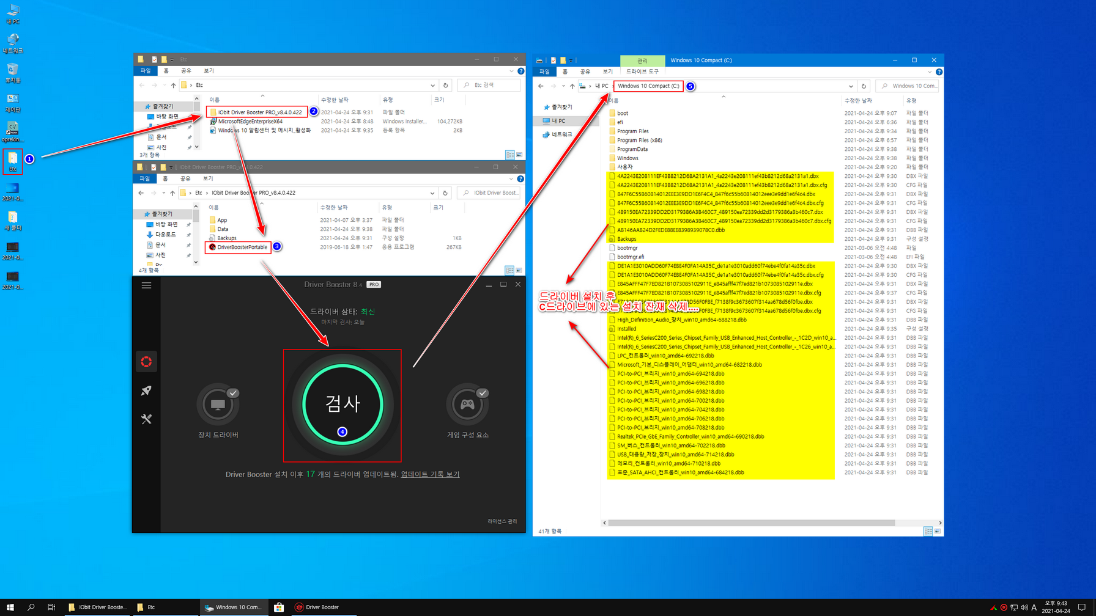Select bootmgr.efi file
The height and width of the screenshot is (616, 1096).
pyautogui.click(x=627, y=257)
